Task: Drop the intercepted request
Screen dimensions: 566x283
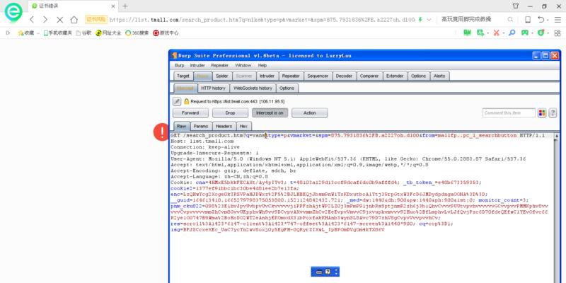Action: (x=231, y=113)
